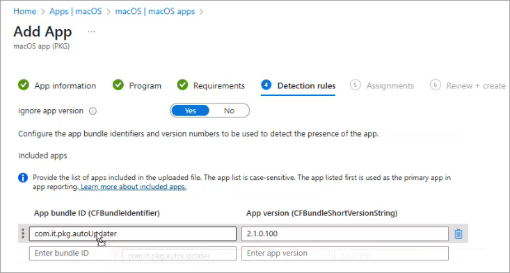Click the Add App page title

(42, 32)
